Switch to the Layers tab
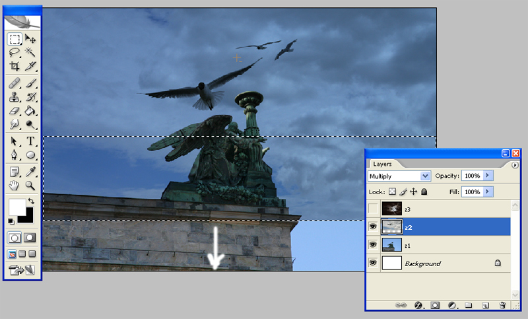The image size is (528, 319). 382,164
